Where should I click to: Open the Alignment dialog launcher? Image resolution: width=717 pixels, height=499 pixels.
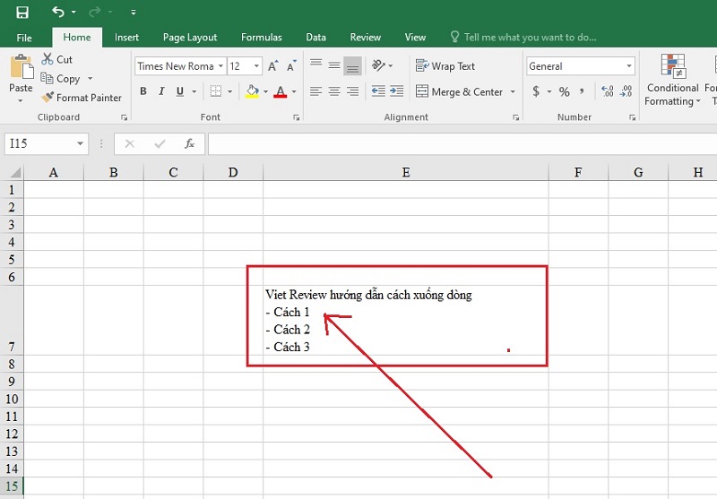pyautogui.click(x=516, y=117)
